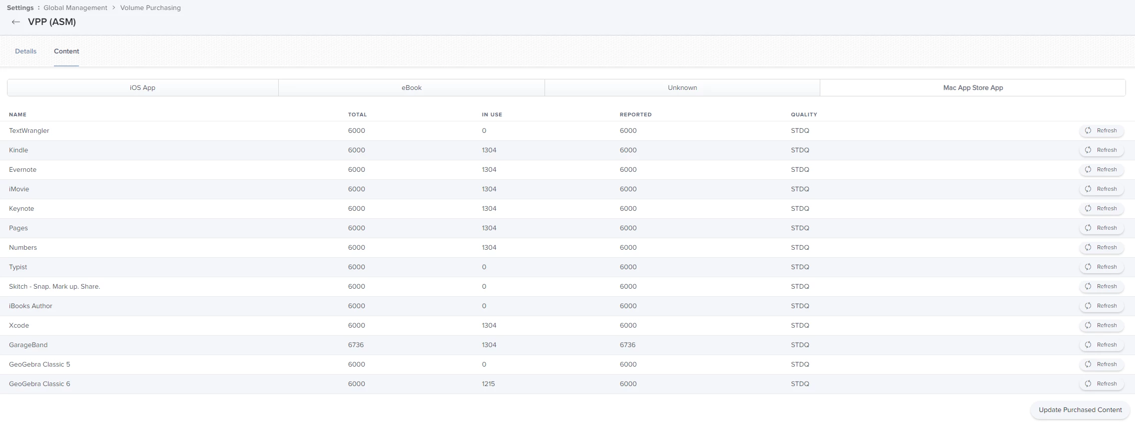Screen dimensions: 1135x433
Task: Select the iBooks Author name cell
Action: tap(30, 306)
